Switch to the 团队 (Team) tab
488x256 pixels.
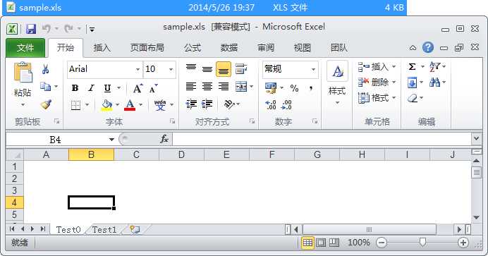[339, 47]
